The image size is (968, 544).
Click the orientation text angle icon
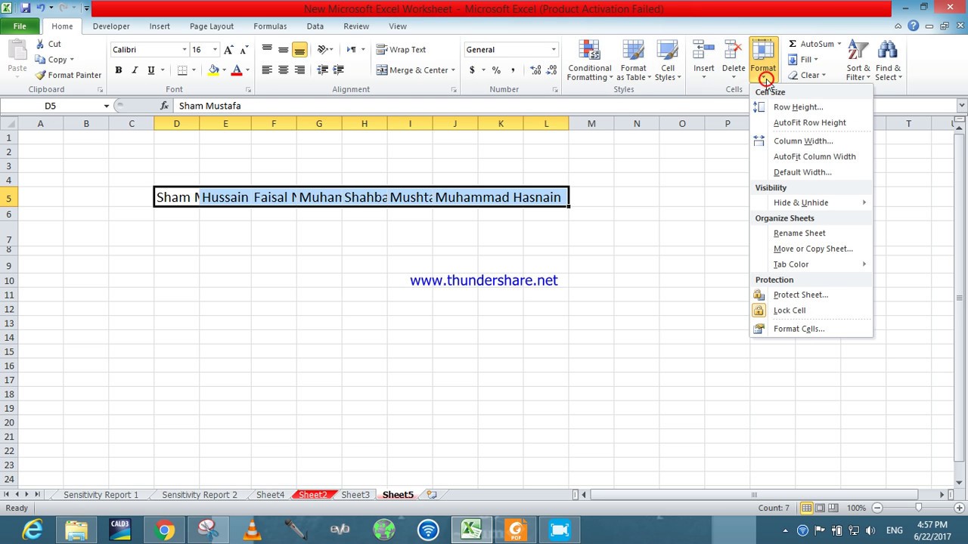pos(322,50)
